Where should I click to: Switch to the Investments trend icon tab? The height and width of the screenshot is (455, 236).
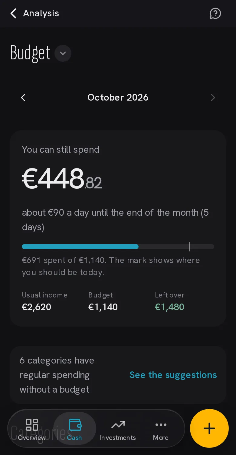pos(118,429)
